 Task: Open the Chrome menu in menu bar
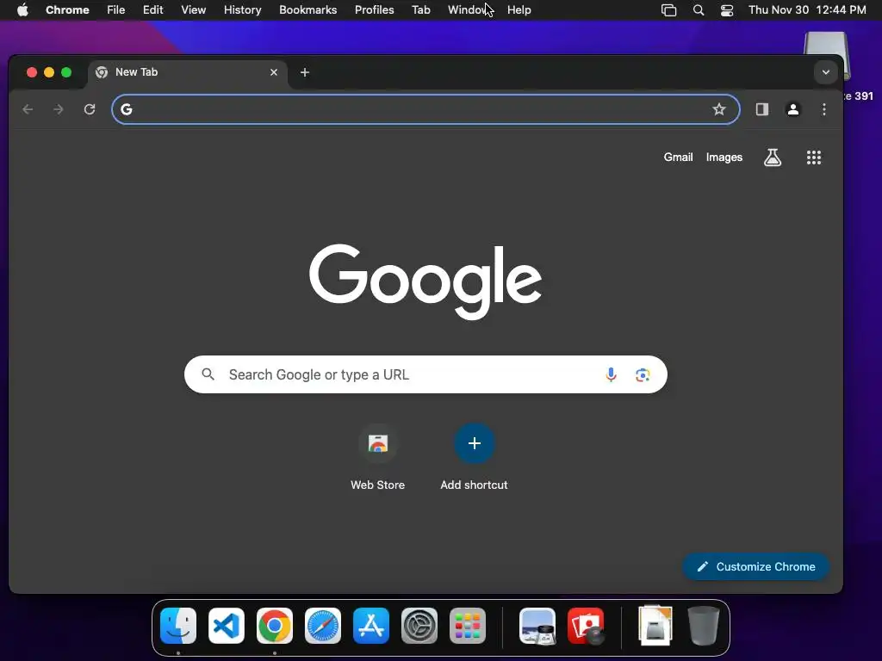tap(67, 10)
